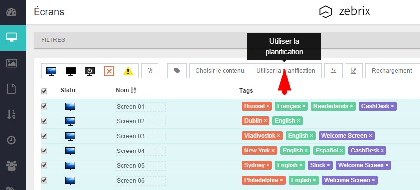The width and height of the screenshot is (420, 190).
Task: Open the sliders settings toolbar button
Action: 333,71
